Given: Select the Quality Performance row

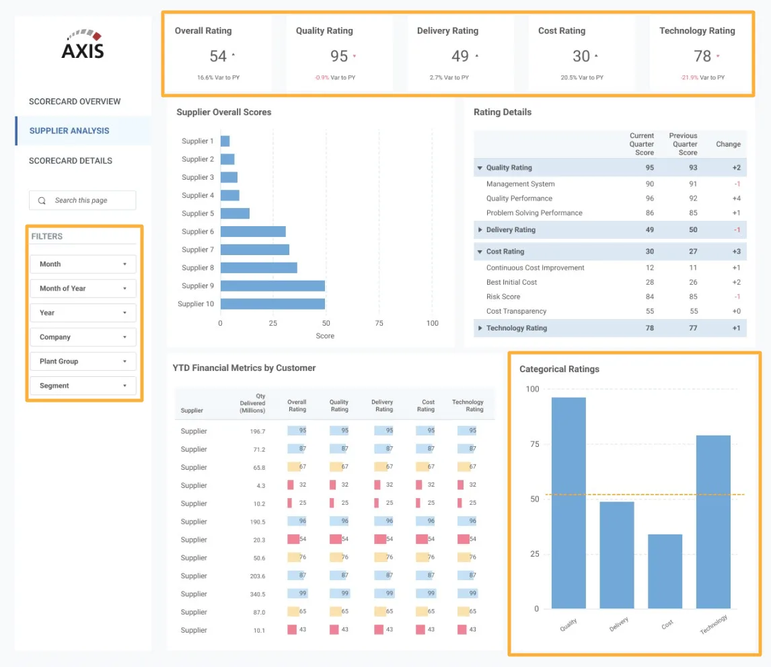Looking at the screenshot, I should click(610, 199).
